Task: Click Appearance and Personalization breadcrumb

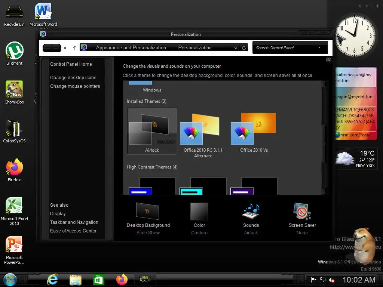Action: tap(131, 47)
